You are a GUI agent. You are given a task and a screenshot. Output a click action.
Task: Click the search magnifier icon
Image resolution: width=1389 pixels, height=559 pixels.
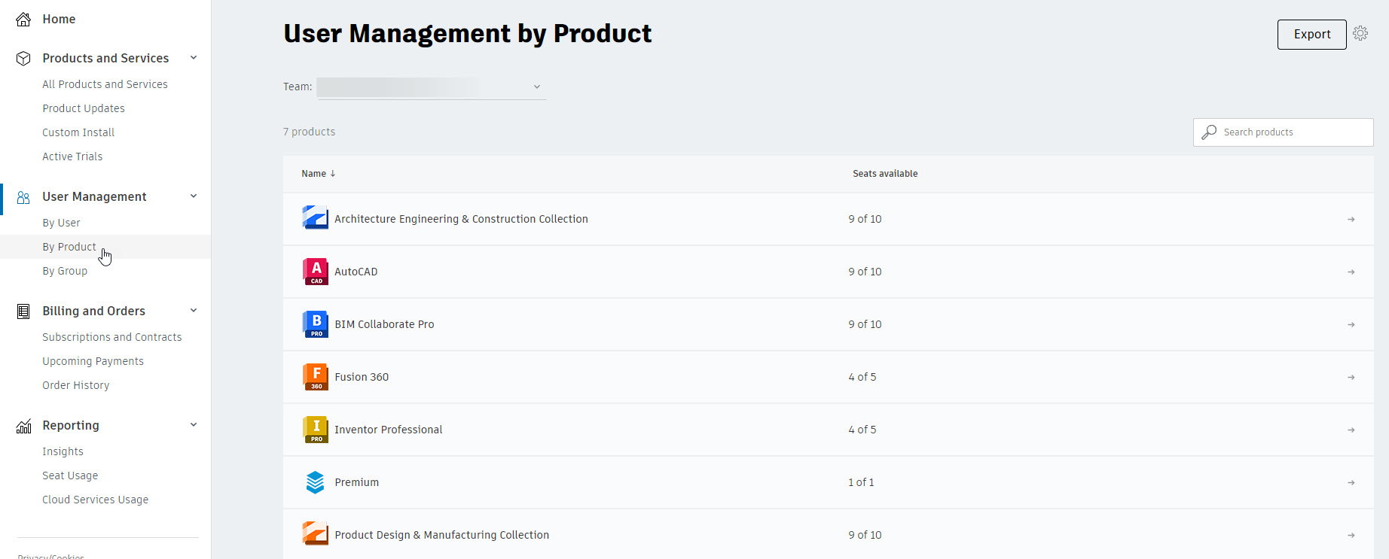coord(1209,132)
